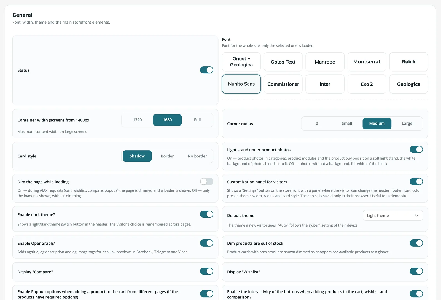Toggle the Status switch
The image size is (441, 300).
[x=206, y=70]
